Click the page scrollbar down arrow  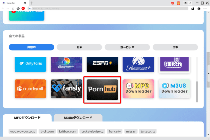208,135
